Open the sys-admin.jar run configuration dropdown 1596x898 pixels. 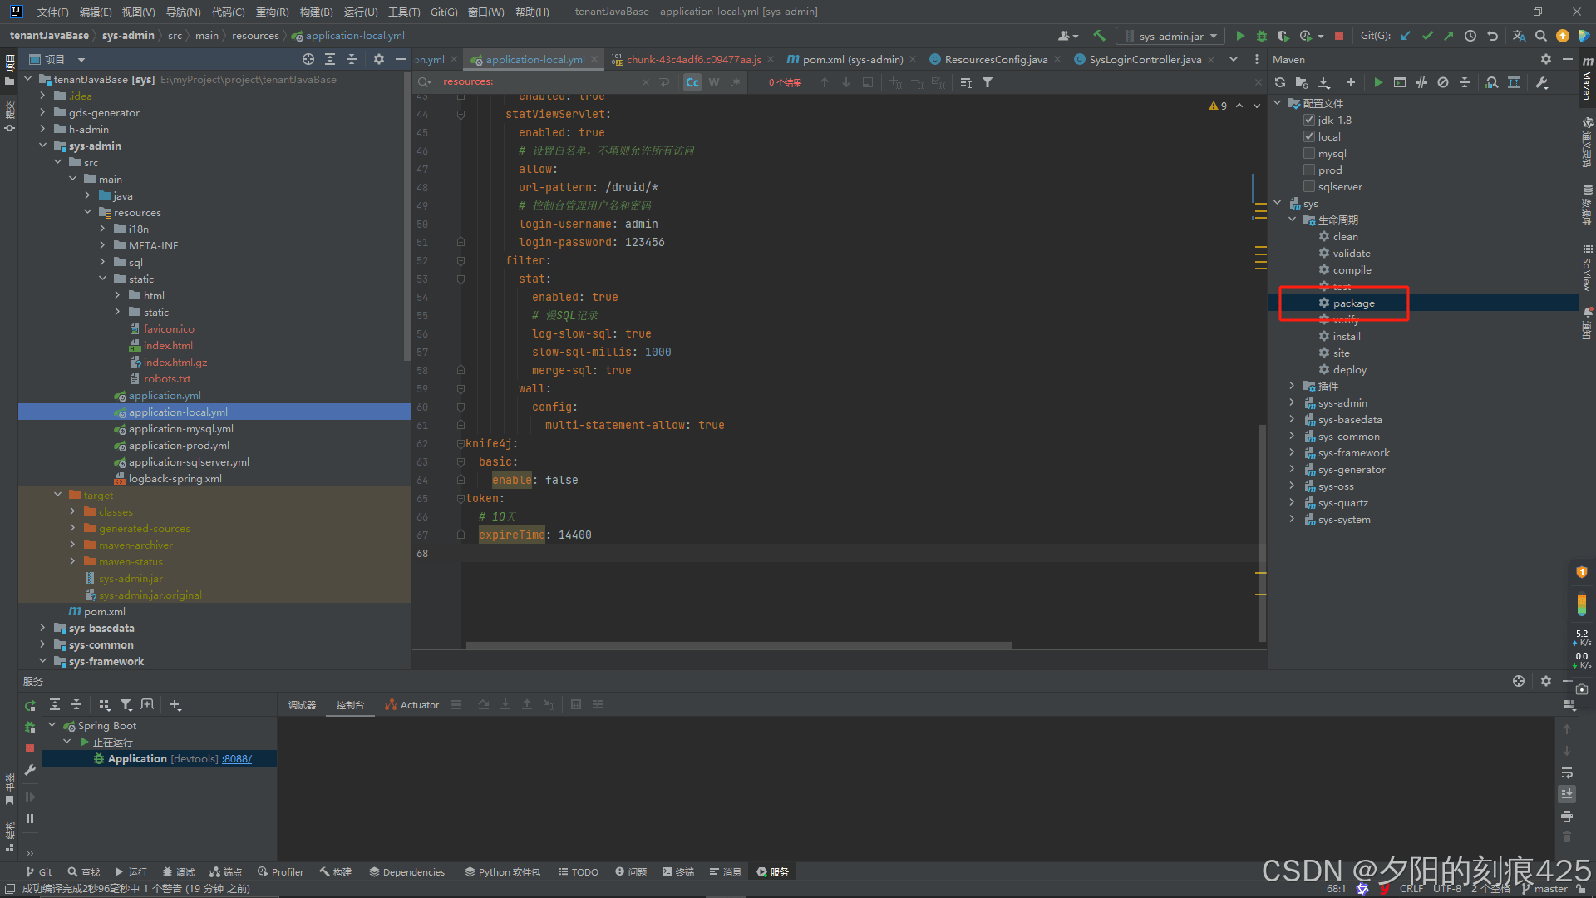[x=1170, y=36]
